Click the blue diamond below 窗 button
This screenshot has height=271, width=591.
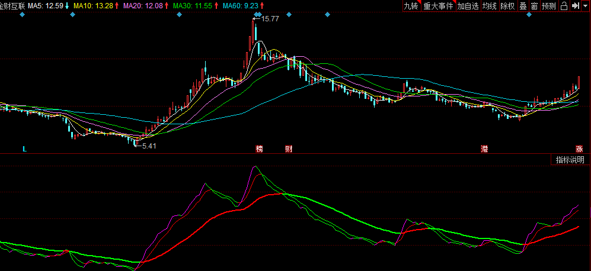(529, 15)
